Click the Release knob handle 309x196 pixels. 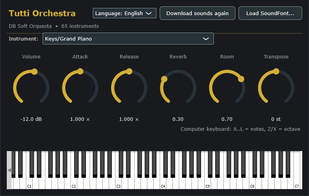pos(129,71)
